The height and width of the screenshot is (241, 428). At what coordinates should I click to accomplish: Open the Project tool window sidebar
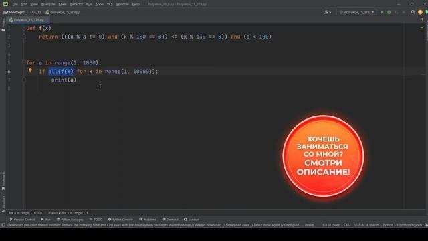coord(3,25)
